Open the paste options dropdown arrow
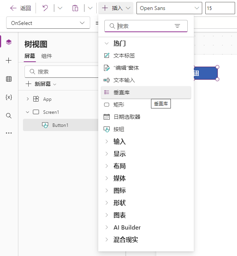237x256 pixels. (x=90, y=8)
